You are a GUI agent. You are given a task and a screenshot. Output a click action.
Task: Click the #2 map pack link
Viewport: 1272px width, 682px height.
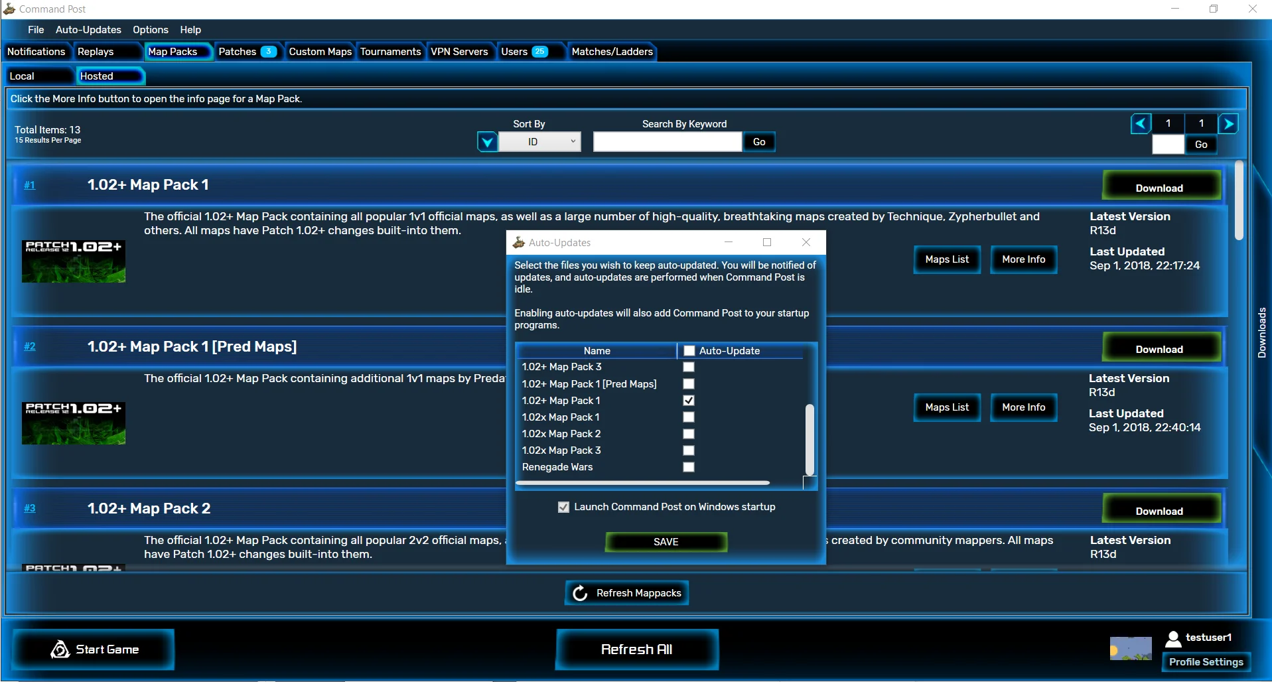(x=30, y=346)
